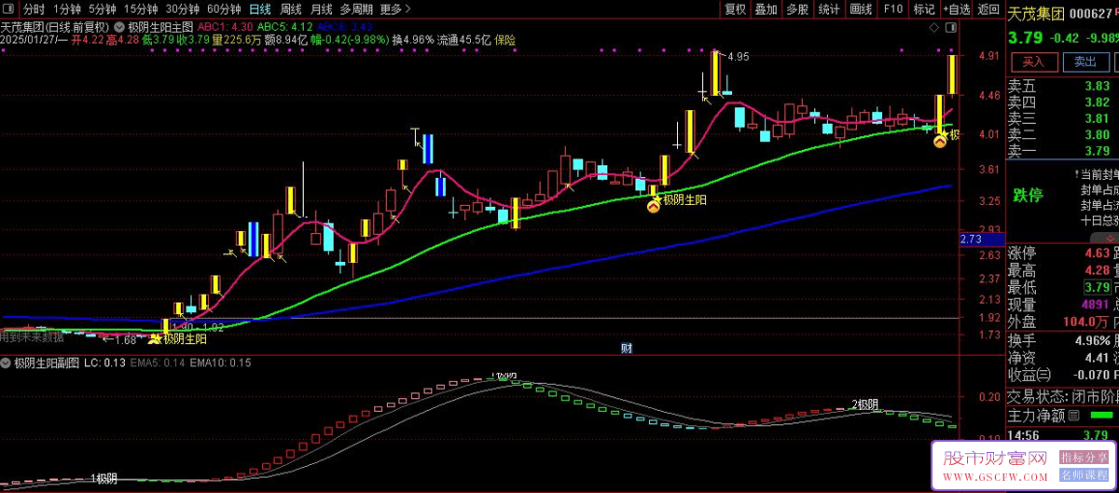This screenshot has width=1119, height=493.
Task: Switch to 月线 monthly chart
Action: pos(322,9)
